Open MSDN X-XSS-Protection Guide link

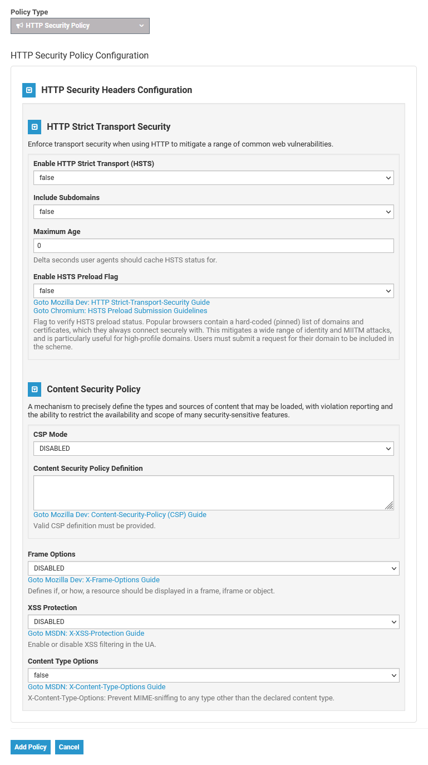(86, 634)
